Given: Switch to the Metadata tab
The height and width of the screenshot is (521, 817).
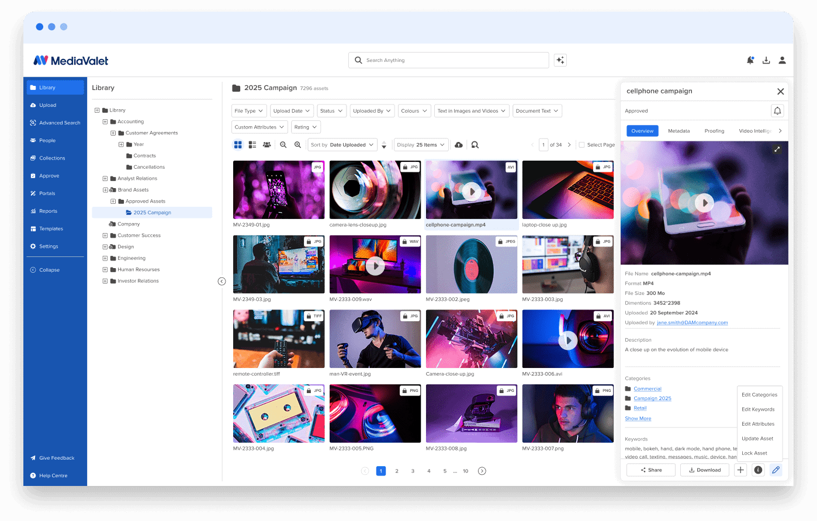Looking at the screenshot, I should click(x=678, y=131).
